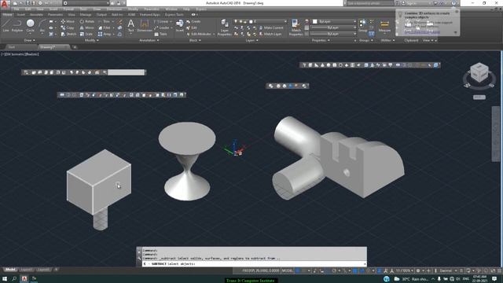Toggle polar tracking in status bar
503x283 pixels.
point(334,270)
